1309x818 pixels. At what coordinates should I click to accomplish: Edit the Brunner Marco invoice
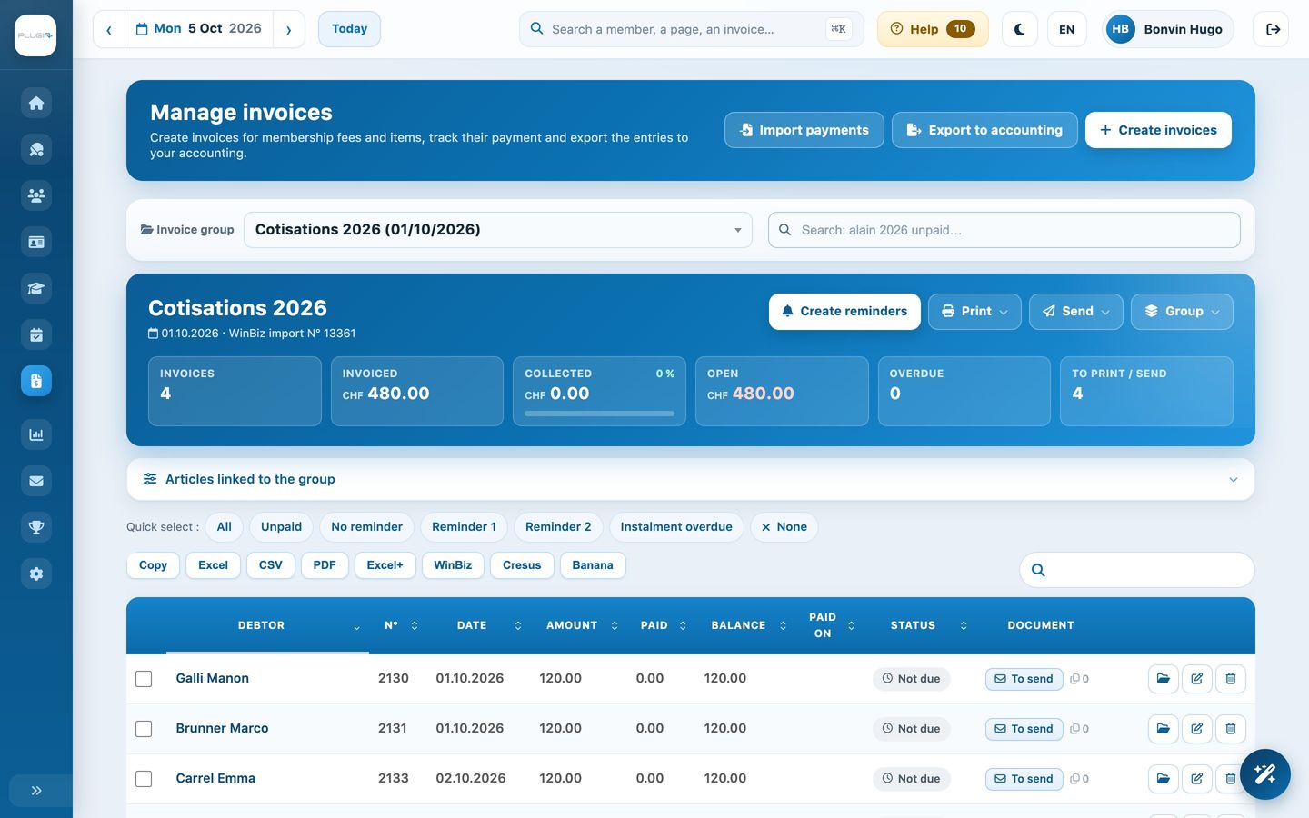pyautogui.click(x=1196, y=729)
